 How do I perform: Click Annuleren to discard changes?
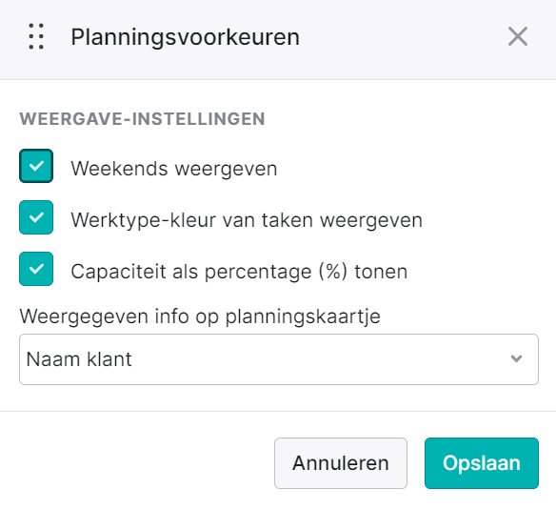pos(341,463)
